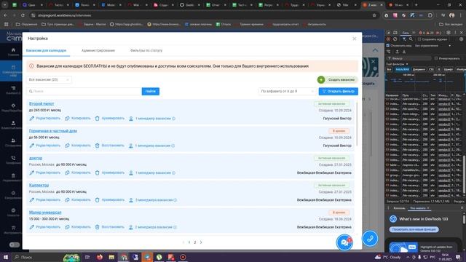Open the Главная home icon in CRM sidebar
This screenshot has width=466, height=262.
click(13, 50)
